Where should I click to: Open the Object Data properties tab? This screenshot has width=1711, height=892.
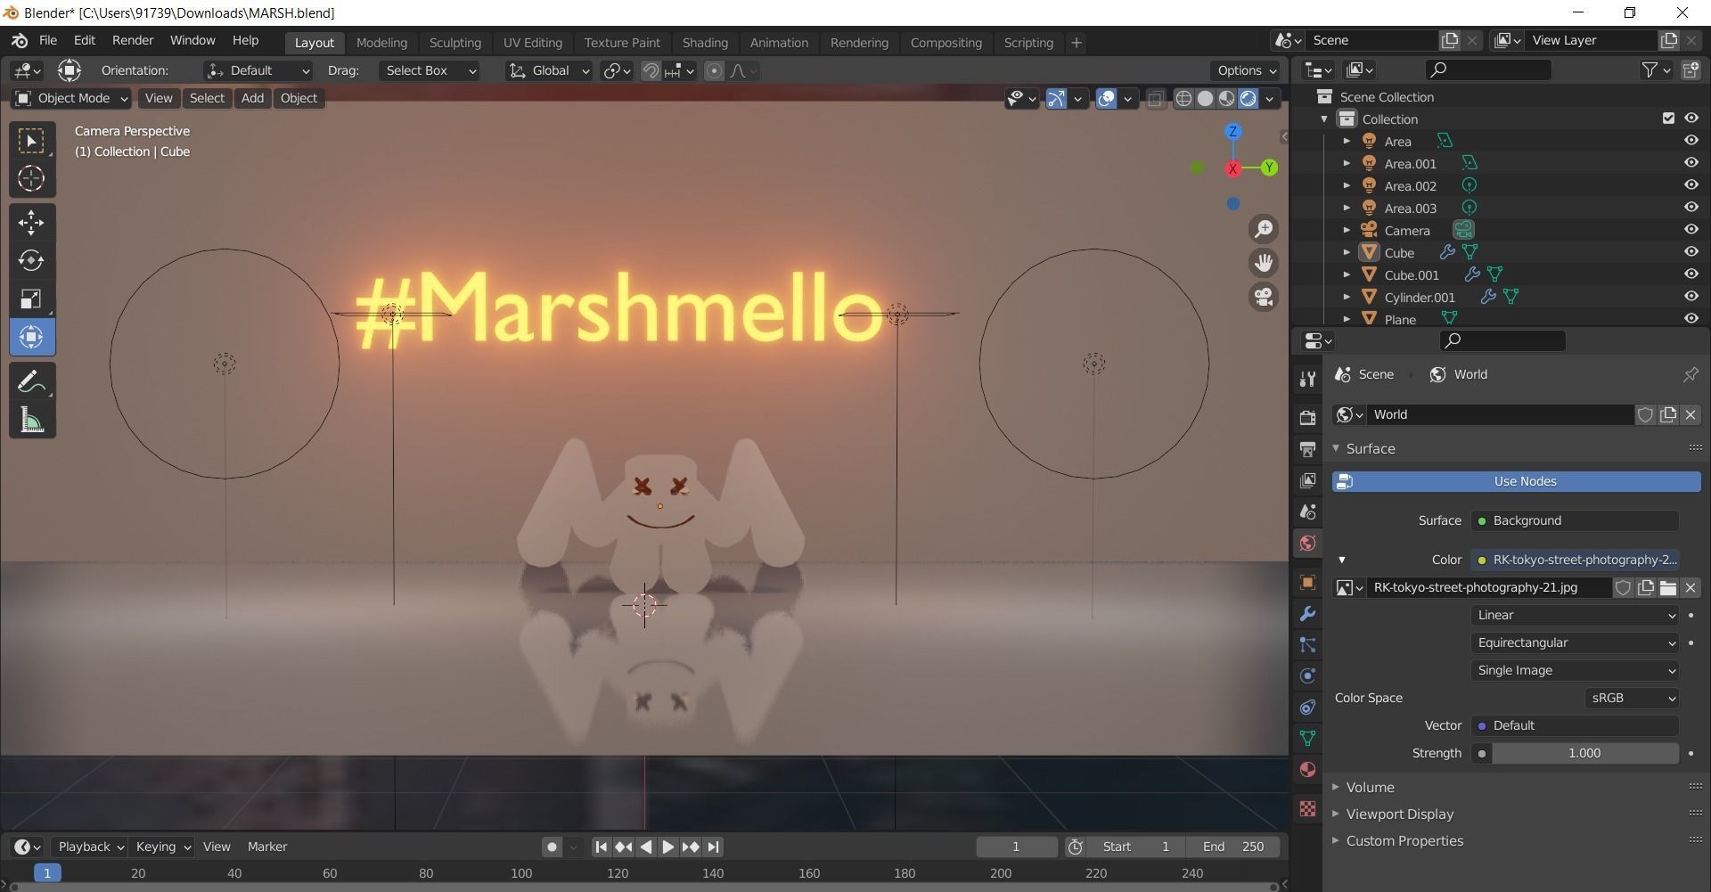[x=1307, y=738]
